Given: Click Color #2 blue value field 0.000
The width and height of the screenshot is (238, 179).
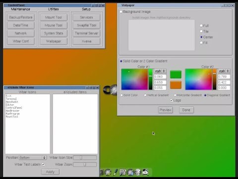Looking at the screenshot, I should click(224, 88).
